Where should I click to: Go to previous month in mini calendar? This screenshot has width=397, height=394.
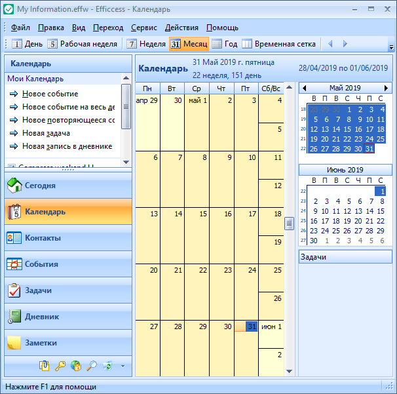pos(305,89)
